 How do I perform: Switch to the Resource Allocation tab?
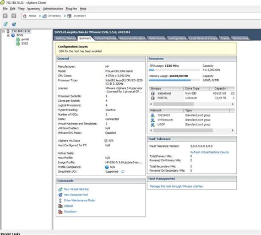[x=132, y=39]
